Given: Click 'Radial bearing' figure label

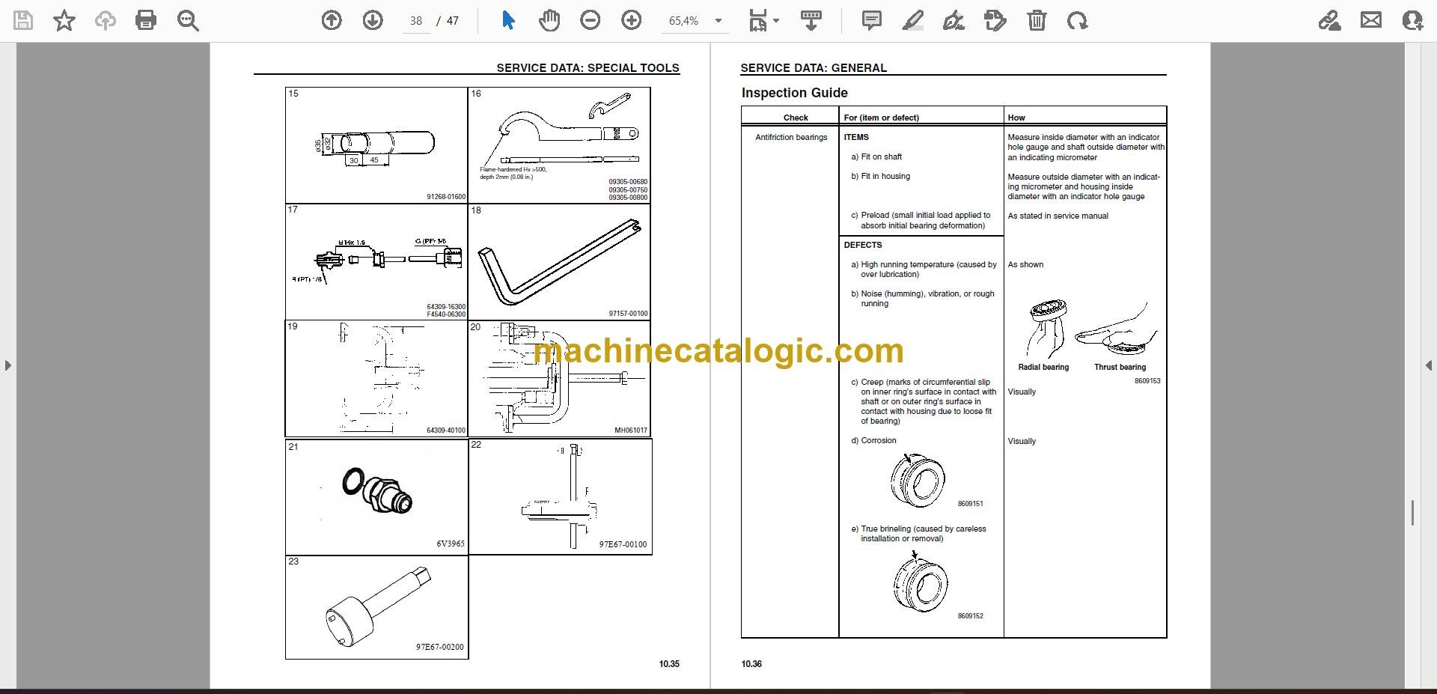Looking at the screenshot, I should [x=1043, y=367].
